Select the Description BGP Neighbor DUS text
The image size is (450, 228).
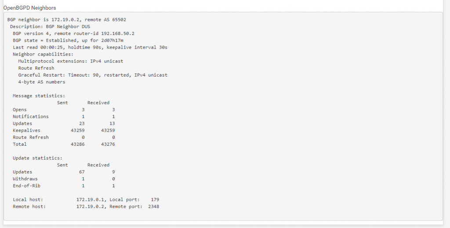click(50, 27)
